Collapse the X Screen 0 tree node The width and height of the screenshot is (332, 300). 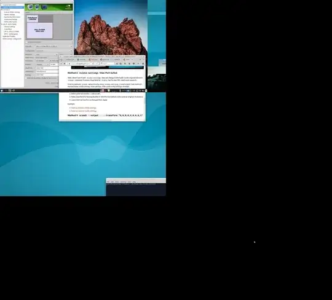tap(2, 10)
